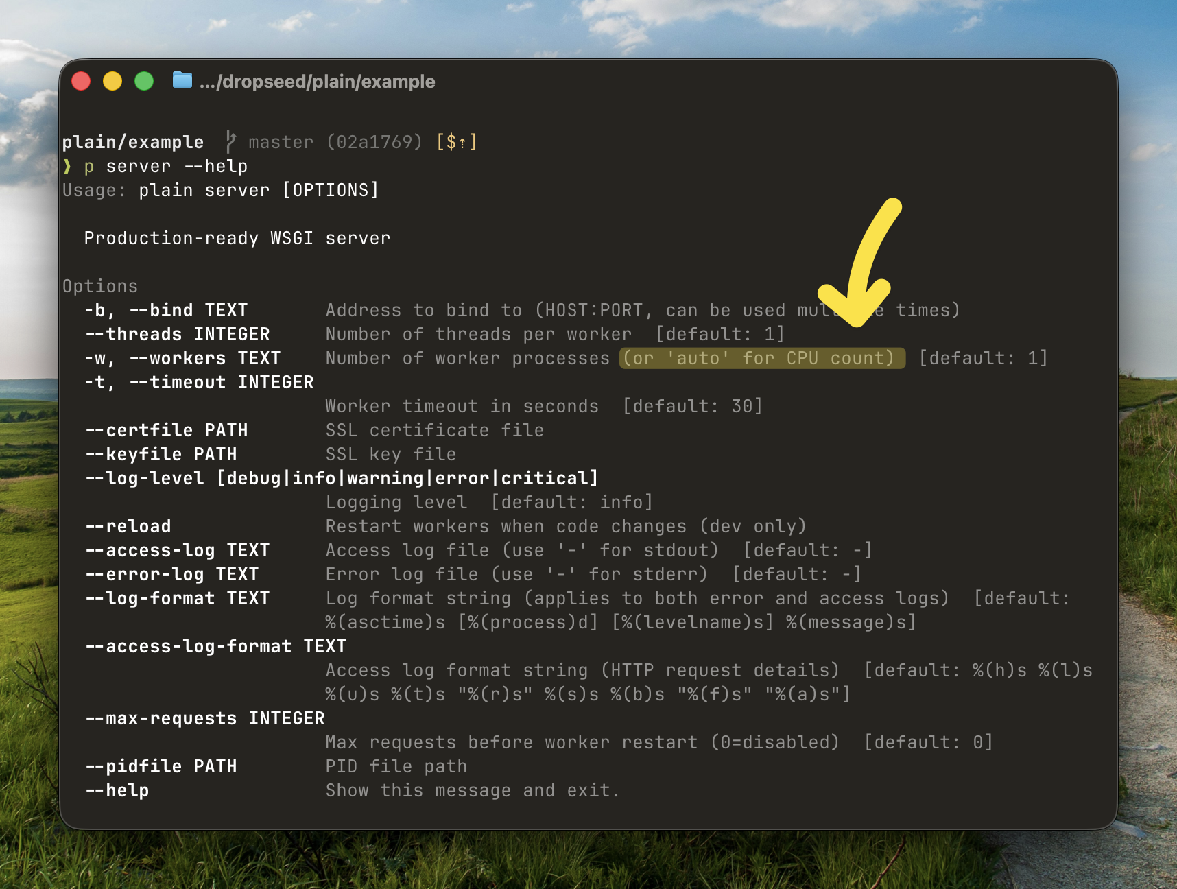Screen dimensions: 1177x889
Task: Click the "--pidfile PATH" option
Action: 160,766
